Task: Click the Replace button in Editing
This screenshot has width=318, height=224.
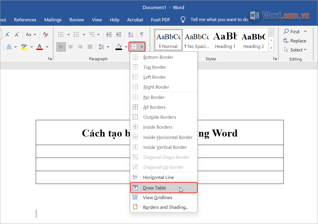Action: 295,41
